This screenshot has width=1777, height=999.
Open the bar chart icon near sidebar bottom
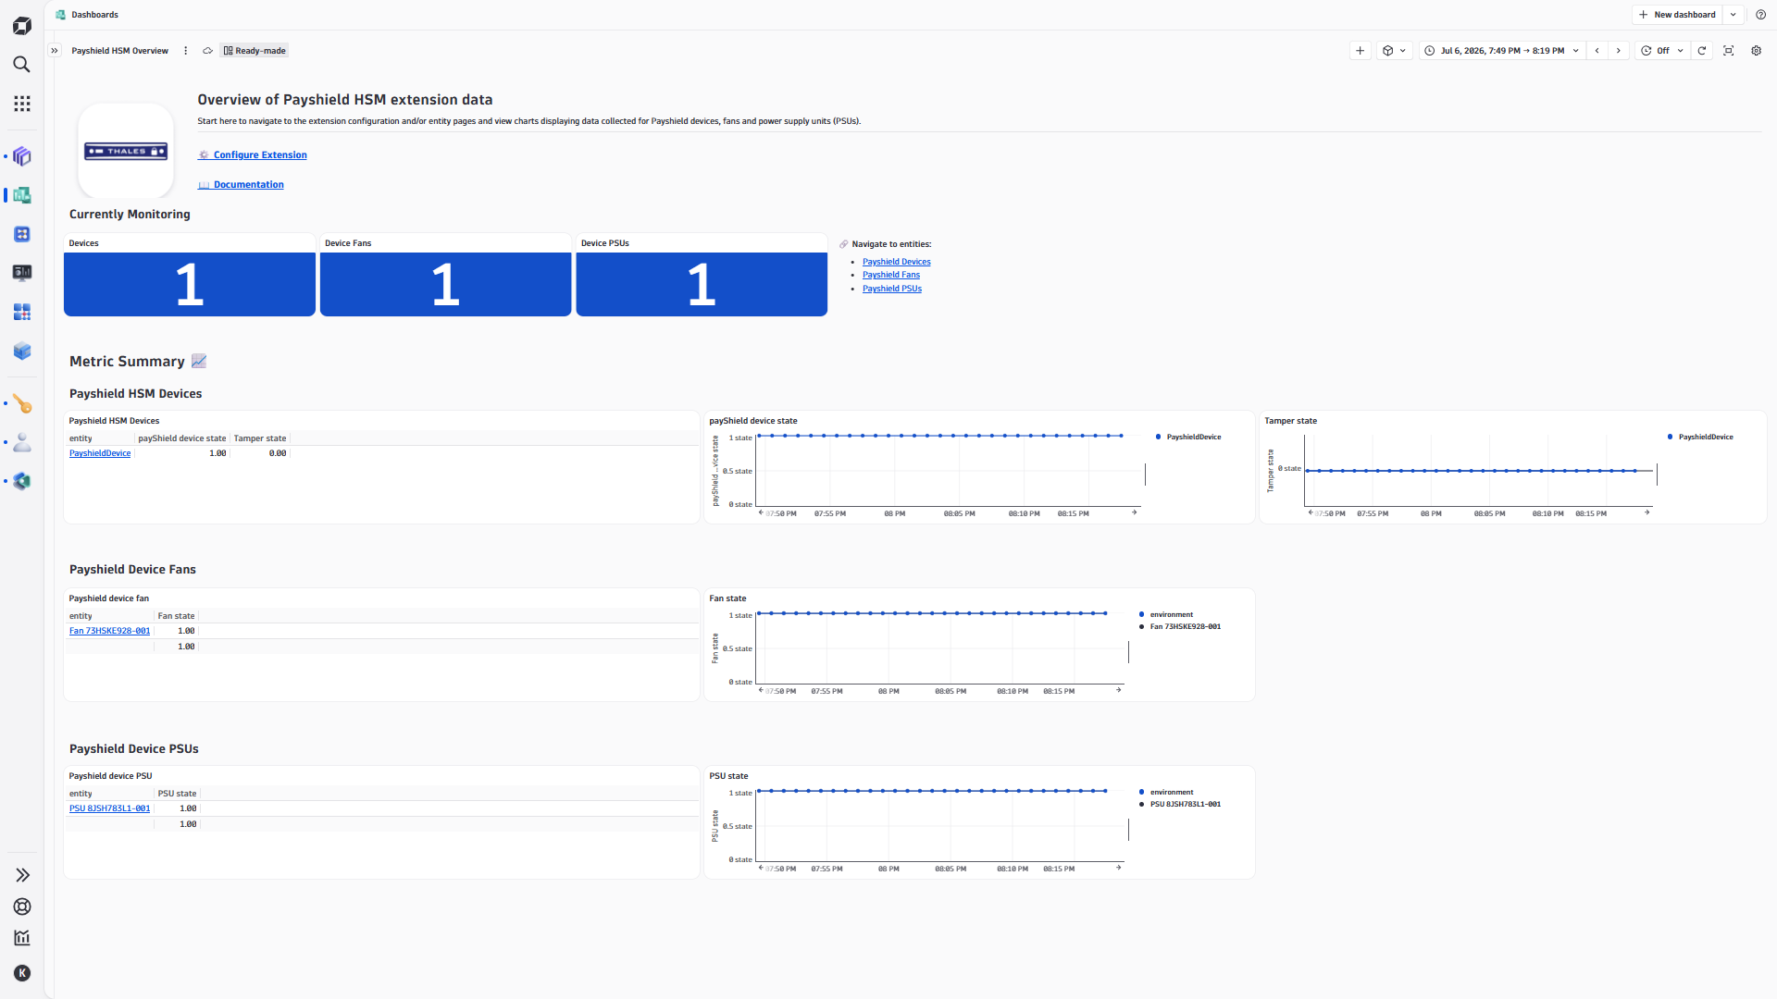click(22, 938)
